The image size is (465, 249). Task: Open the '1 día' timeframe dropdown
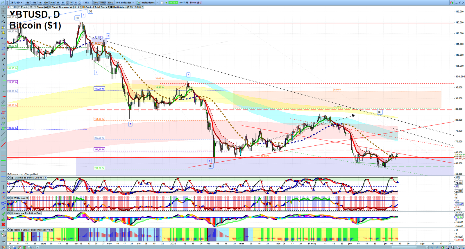(87, 3)
